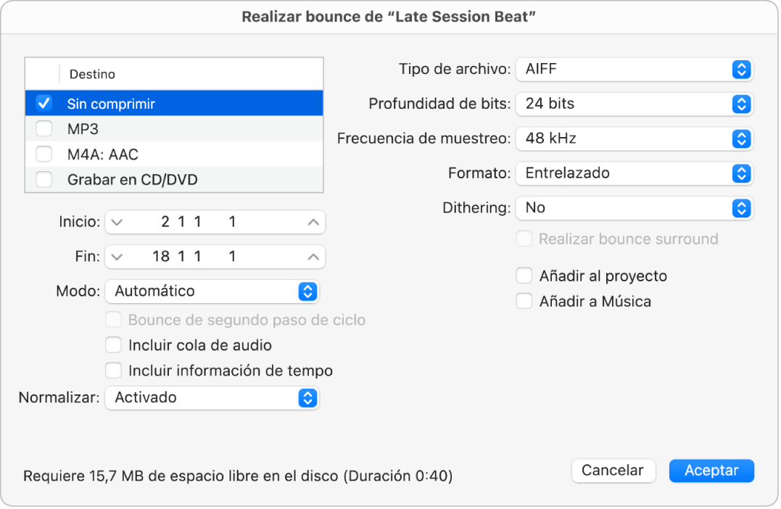The image size is (781, 509).
Task: Check the M4A: AAC destination
Action: [x=44, y=154]
